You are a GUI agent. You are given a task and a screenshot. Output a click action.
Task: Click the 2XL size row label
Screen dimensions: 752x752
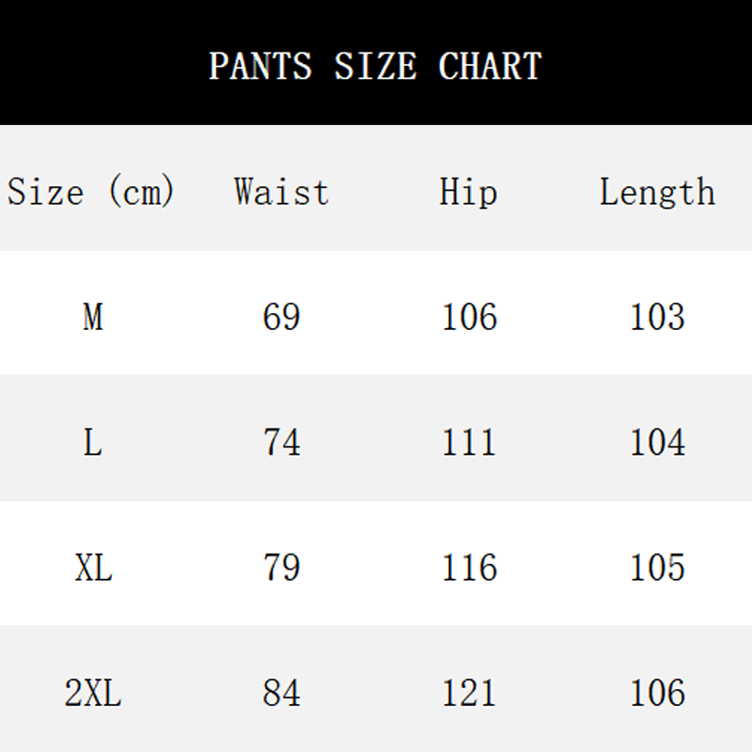93,694
